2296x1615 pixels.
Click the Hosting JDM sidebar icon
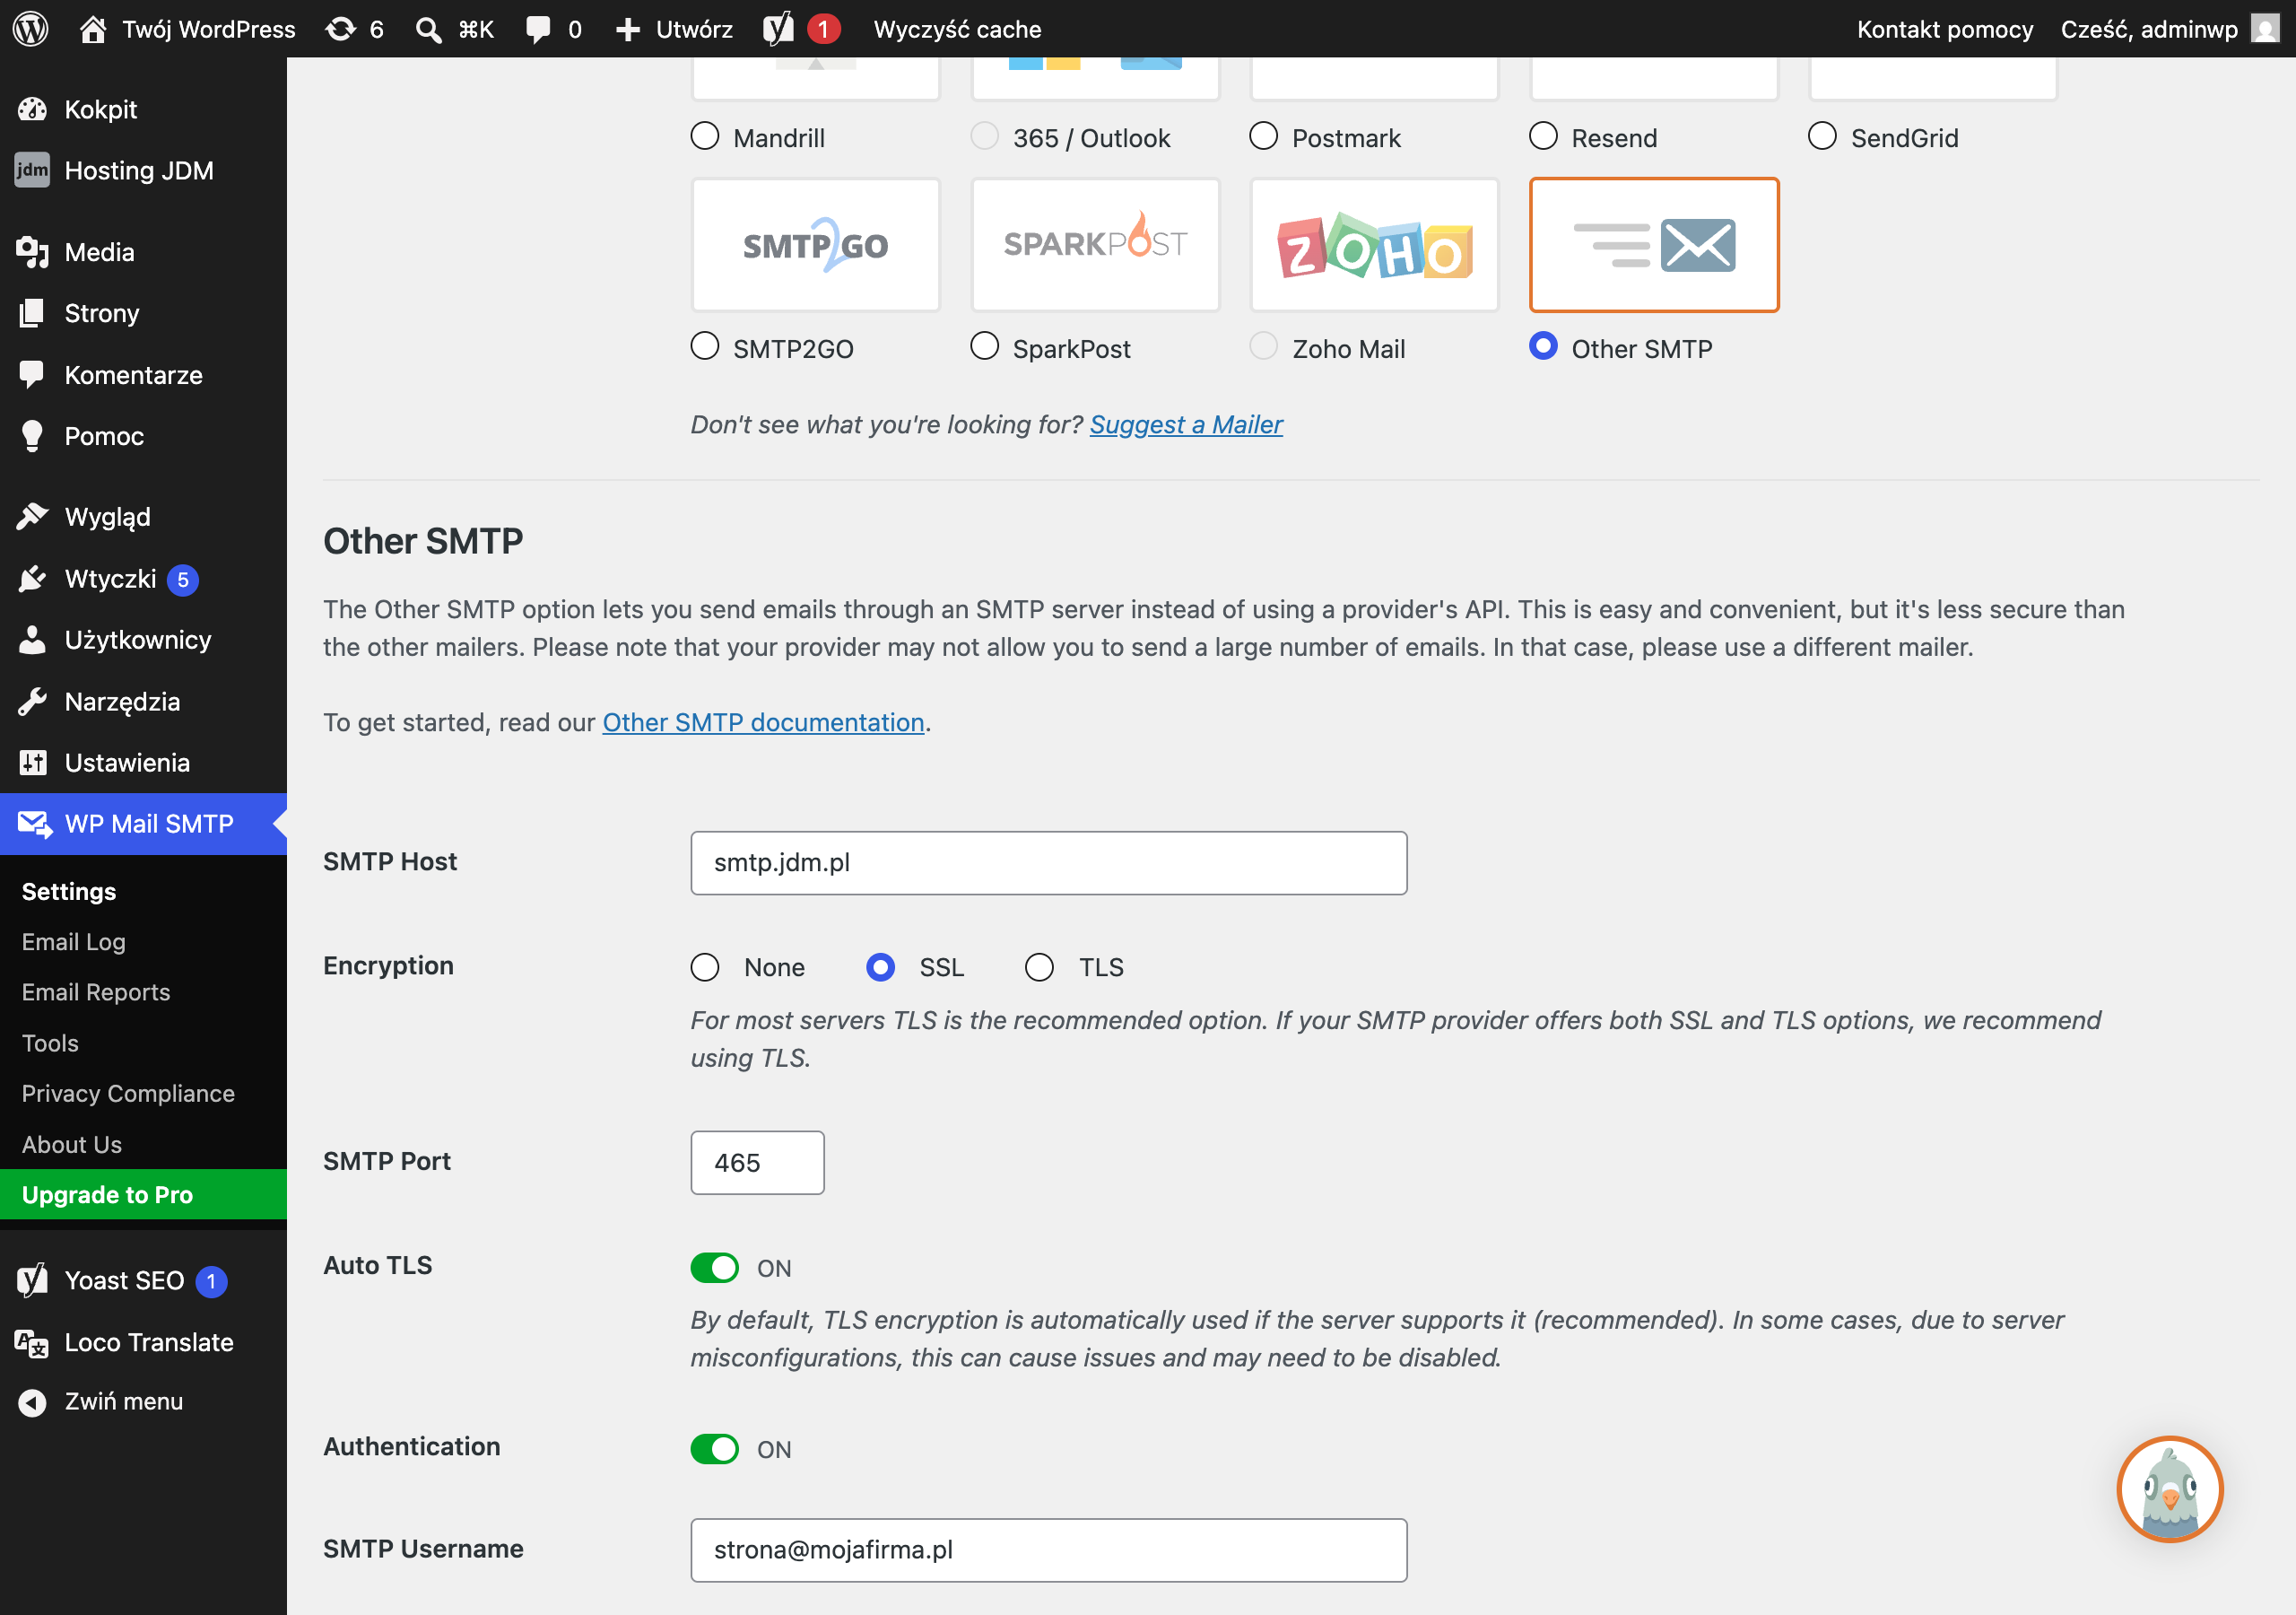(x=32, y=170)
